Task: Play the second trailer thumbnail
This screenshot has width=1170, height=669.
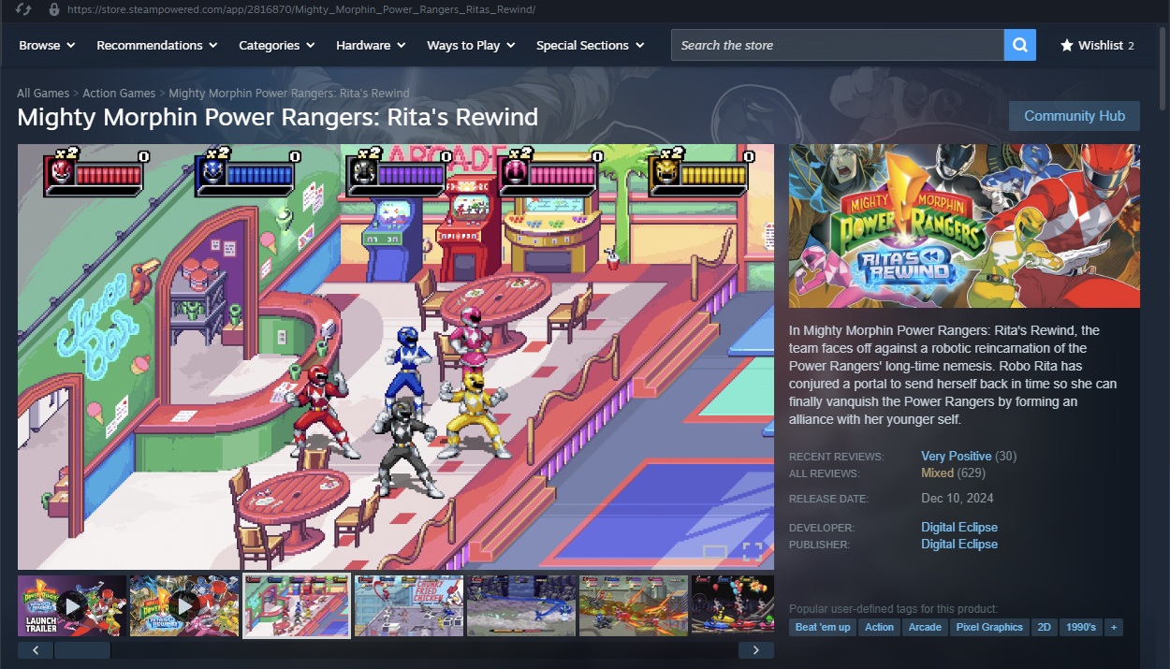Action: tap(184, 606)
